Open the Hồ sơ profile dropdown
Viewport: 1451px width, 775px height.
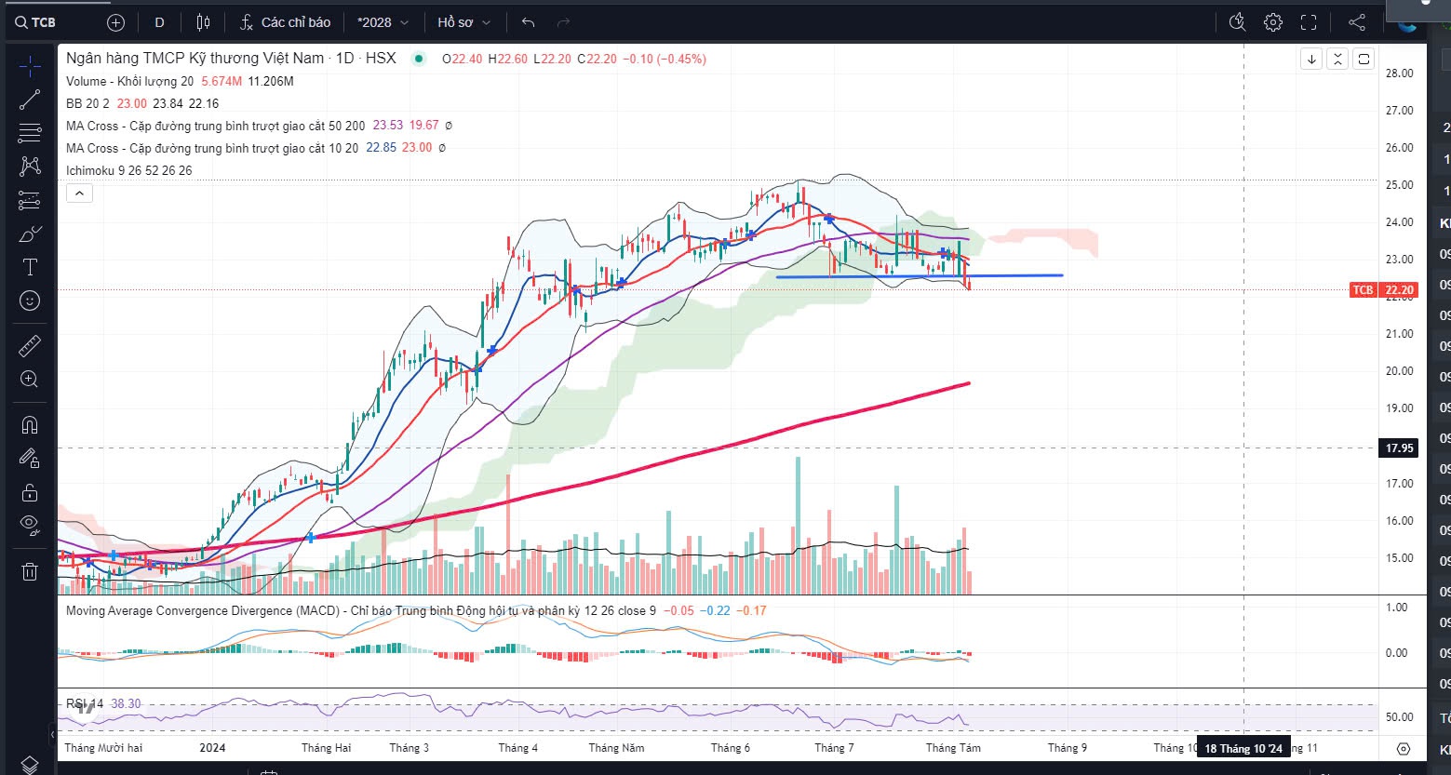[x=464, y=22]
